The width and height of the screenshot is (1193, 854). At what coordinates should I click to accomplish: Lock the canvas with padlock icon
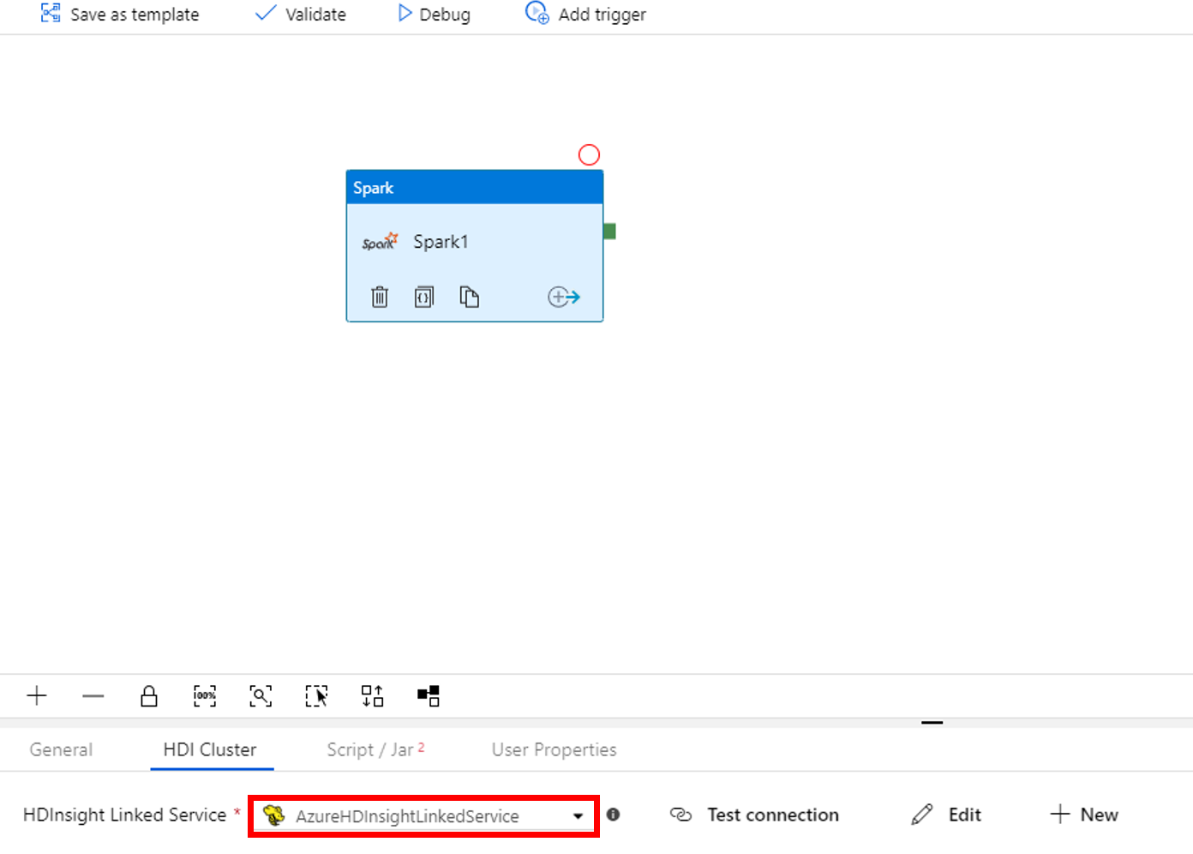tap(149, 695)
